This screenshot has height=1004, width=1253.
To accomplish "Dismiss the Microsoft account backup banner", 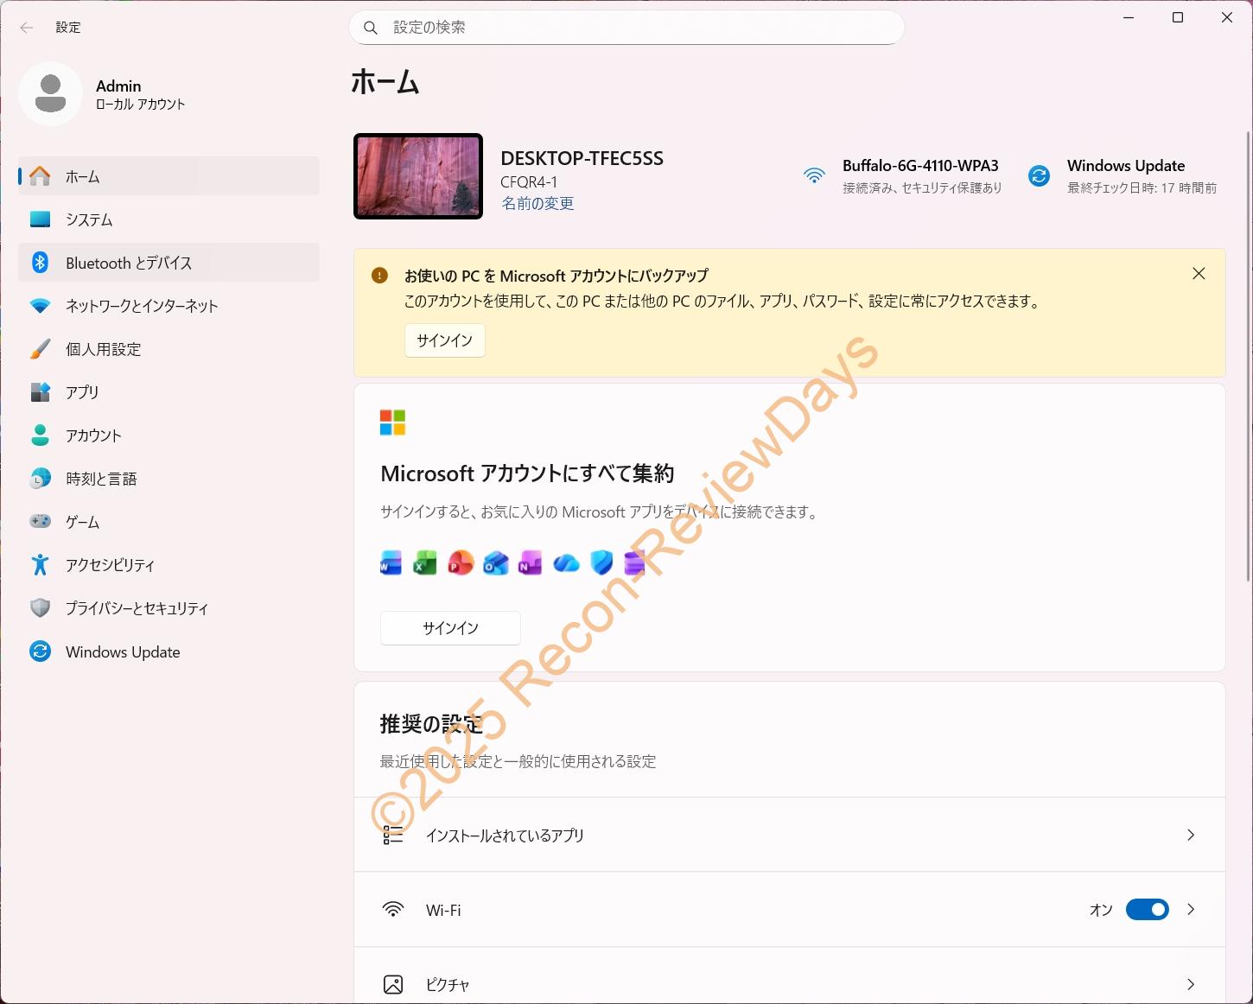I will point(1199,274).
